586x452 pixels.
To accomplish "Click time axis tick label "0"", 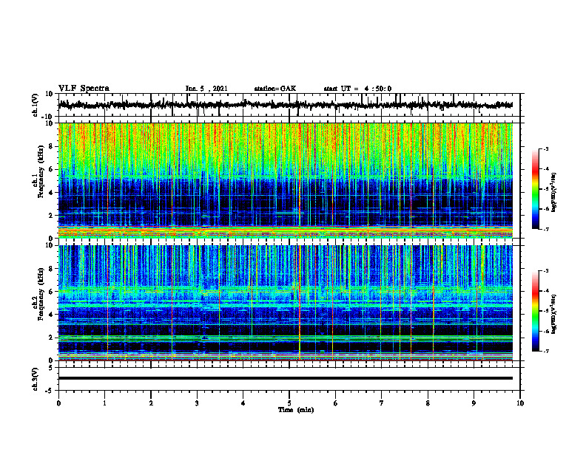I will click(58, 403).
